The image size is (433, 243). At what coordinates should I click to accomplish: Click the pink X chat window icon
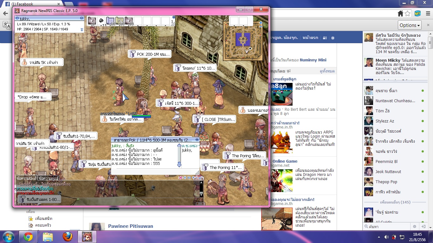tap(181, 178)
